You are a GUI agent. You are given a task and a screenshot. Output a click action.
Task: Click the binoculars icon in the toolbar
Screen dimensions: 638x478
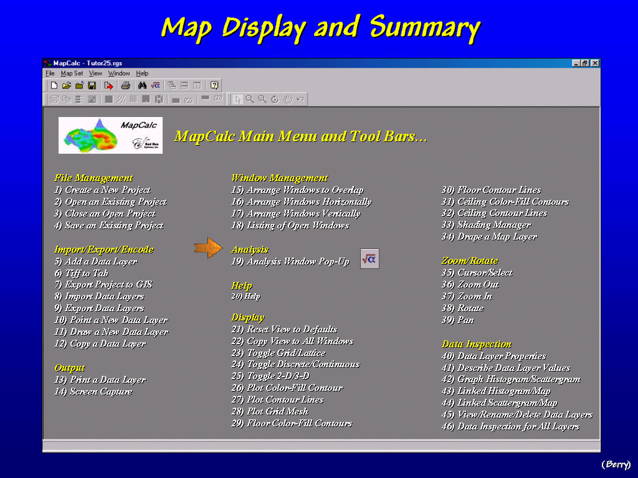tap(143, 85)
